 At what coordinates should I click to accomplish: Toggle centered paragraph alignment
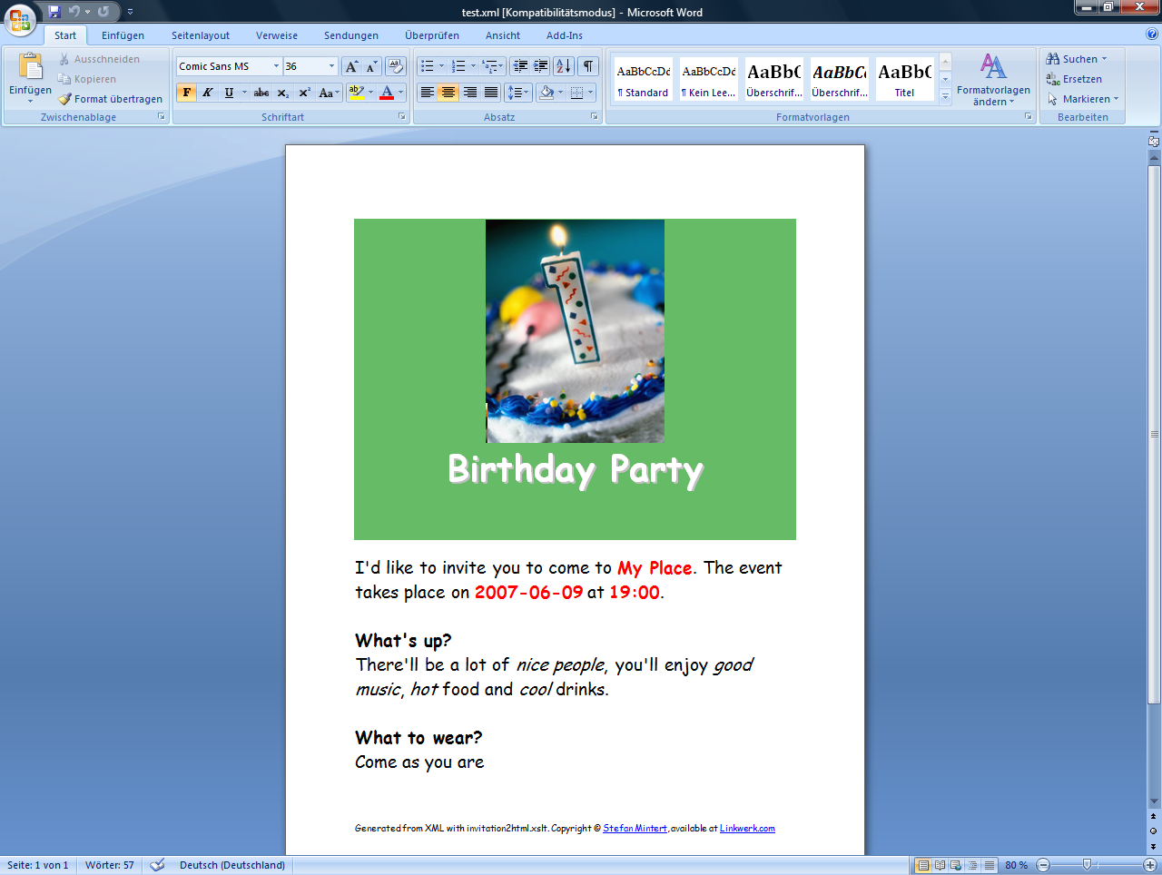[448, 93]
